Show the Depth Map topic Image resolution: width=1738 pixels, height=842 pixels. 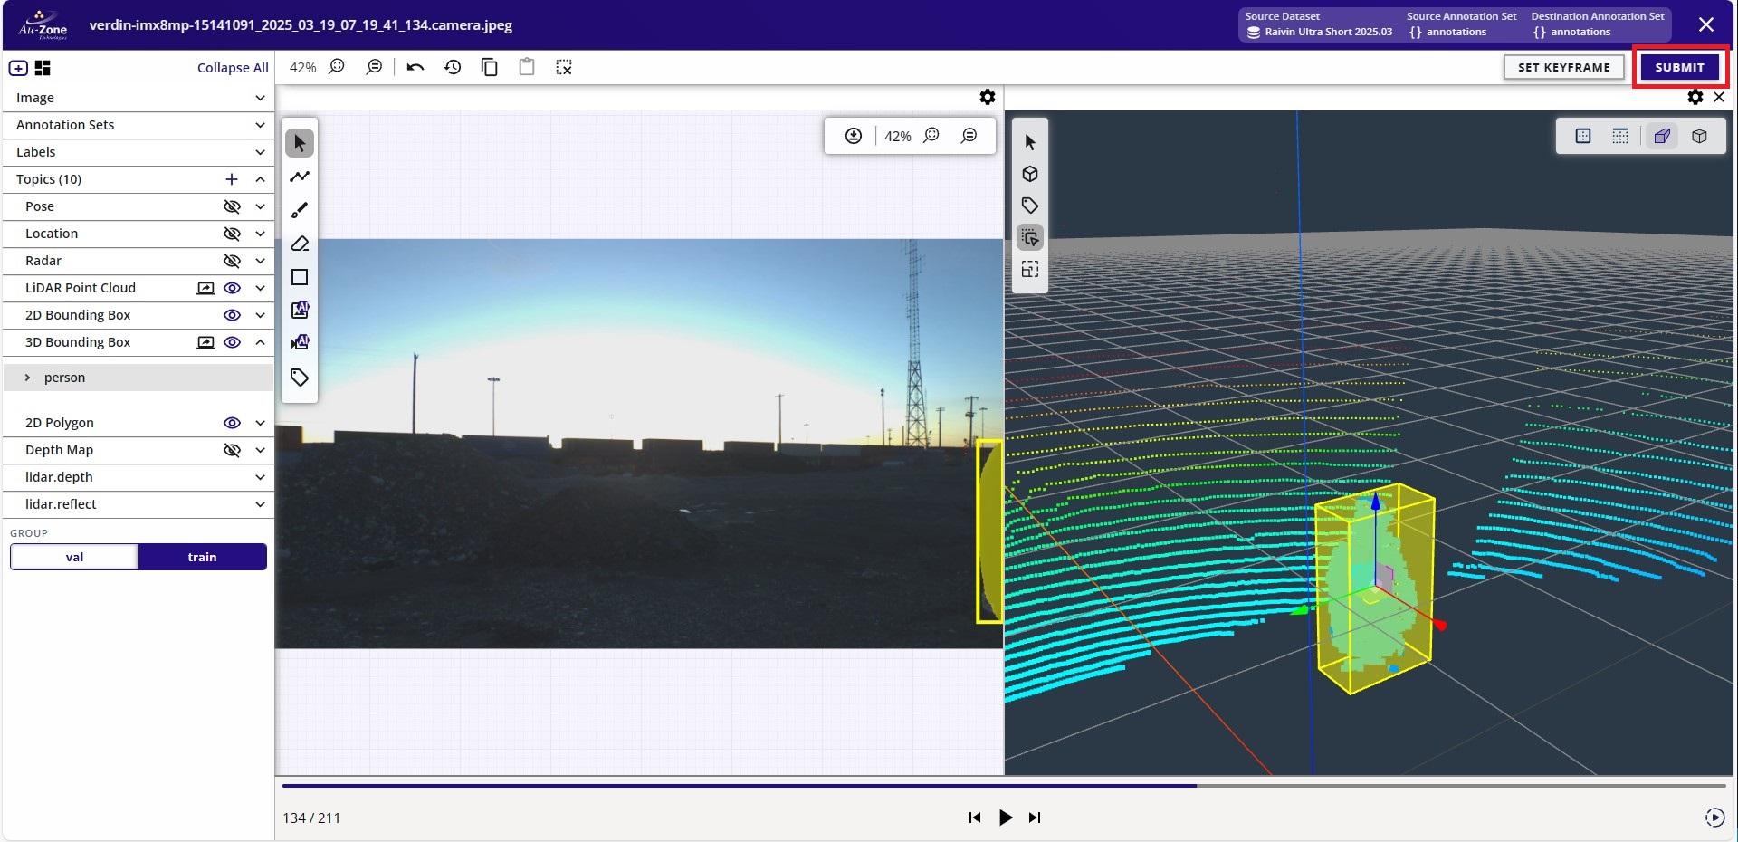click(x=232, y=450)
